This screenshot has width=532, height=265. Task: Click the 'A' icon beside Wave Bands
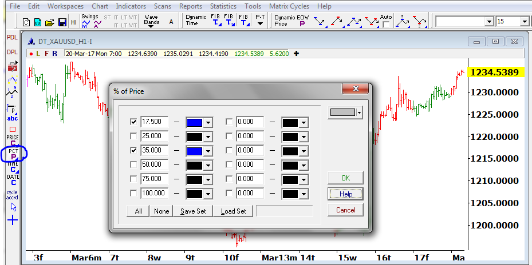click(x=171, y=22)
